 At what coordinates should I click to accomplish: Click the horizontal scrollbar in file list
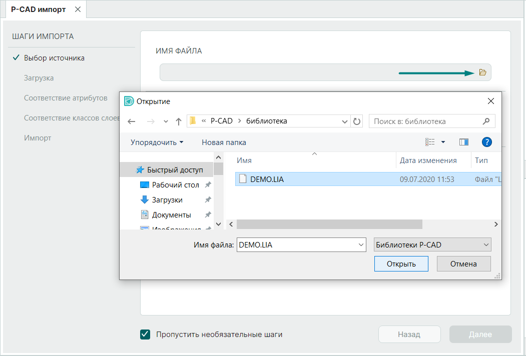(329, 224)
